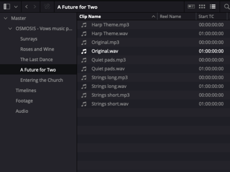The image size is (230, 172).
Task: Select the Entering the Church bin
Action: [41, 80]
